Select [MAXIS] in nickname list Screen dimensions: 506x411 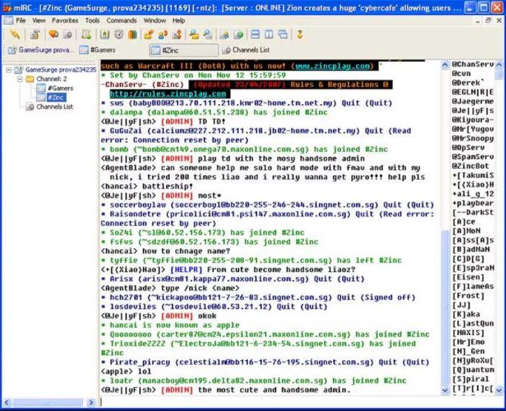(x=468, y=333)
